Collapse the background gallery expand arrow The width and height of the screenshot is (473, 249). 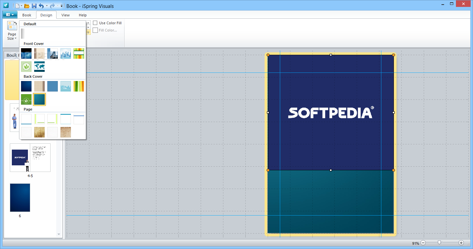pos(88,32)
